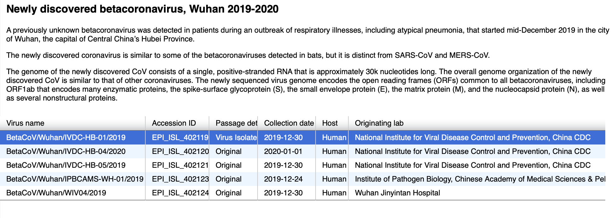
Task: Choose the BetaCoV/Wuhan/IVDC-HB-05/2019 entry
Action: click(66, 165)
